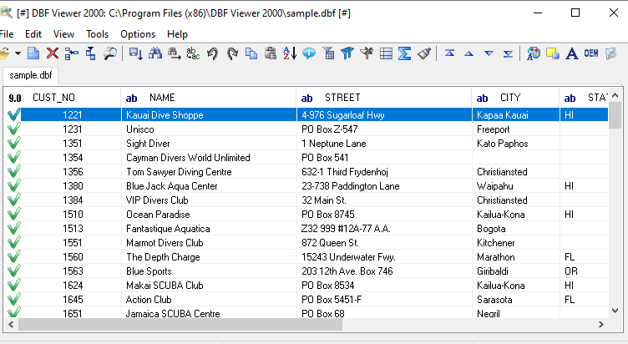
Task: Toggle the checkmark for record 1380
Action: [13, 186]
